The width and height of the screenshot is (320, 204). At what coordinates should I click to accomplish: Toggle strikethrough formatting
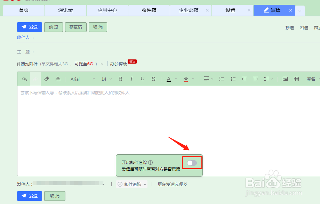[153, 79]
